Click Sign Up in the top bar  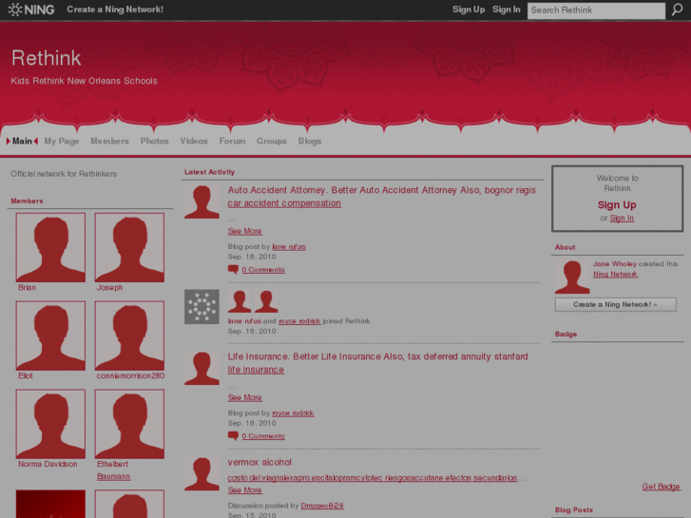coord(469,10)
